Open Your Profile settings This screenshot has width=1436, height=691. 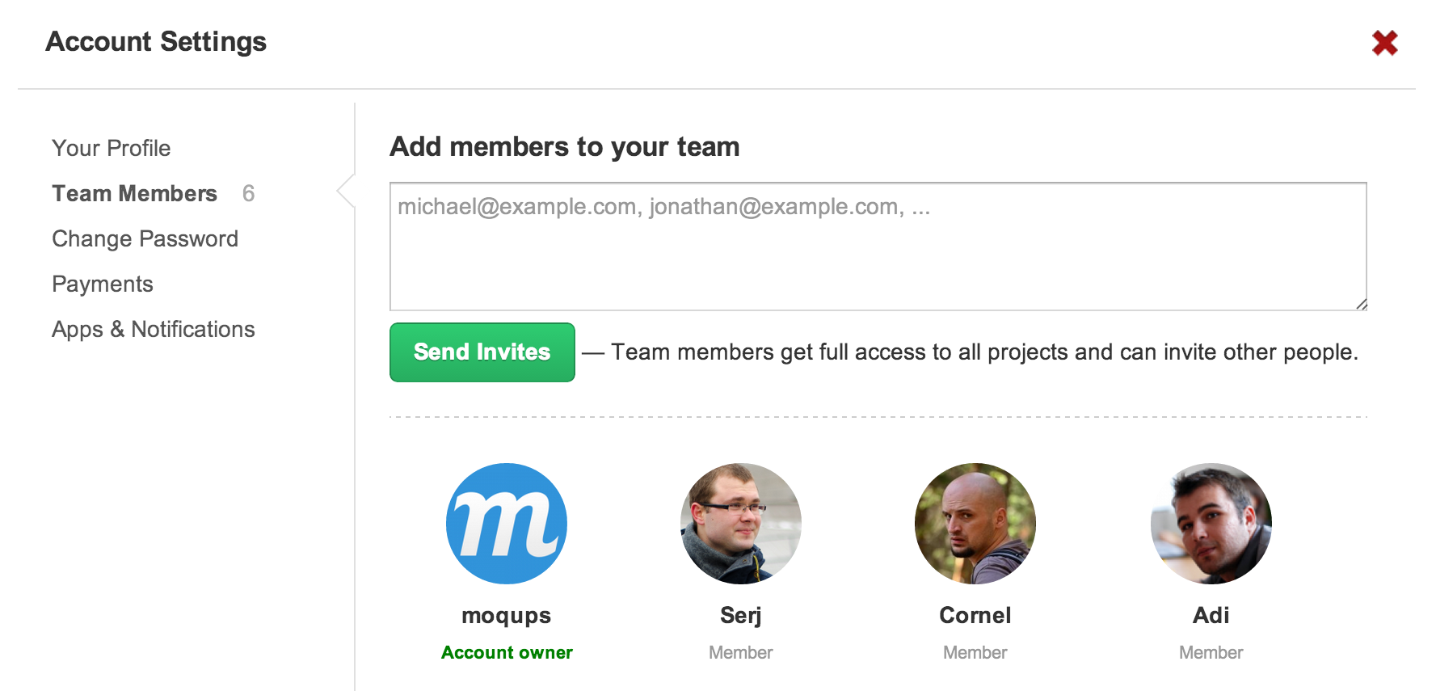[x=112, y=148]
